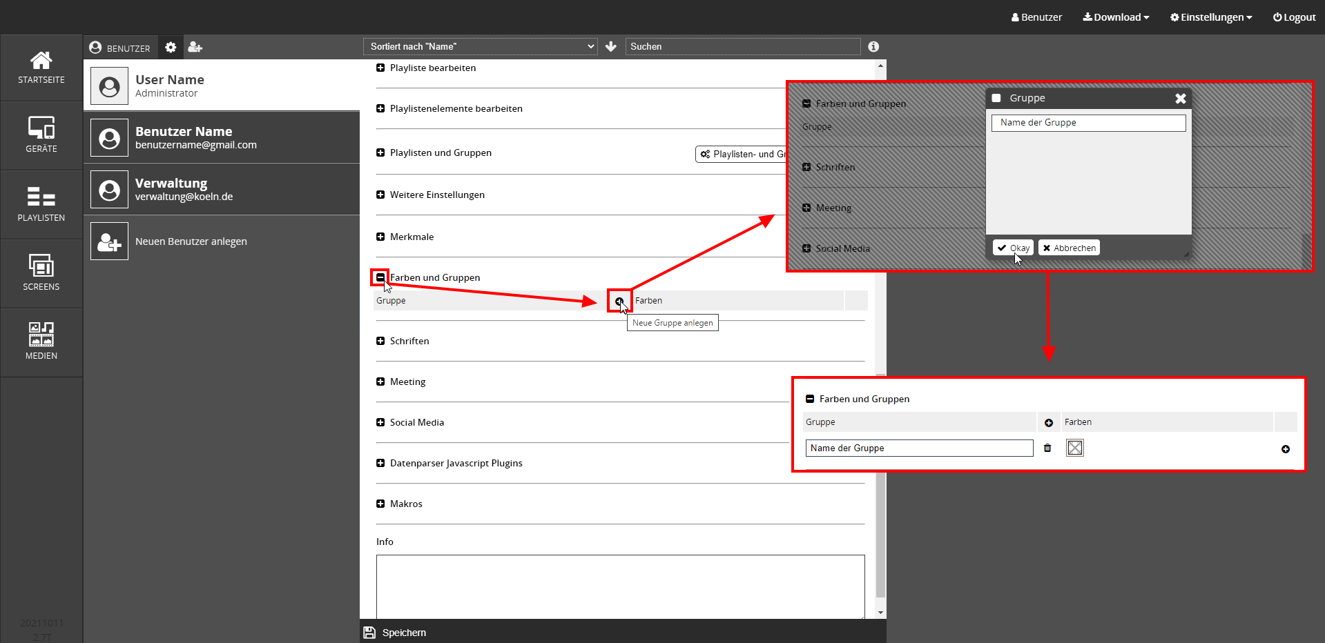Open the "Sortiert nach Name" dropdown
Image resolution: width=1325 pixels, height=643 pixels.
(x=481, y=46)
